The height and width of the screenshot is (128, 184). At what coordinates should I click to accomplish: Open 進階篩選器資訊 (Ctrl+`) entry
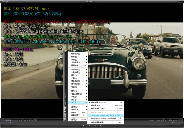click(x=106, y=123)
